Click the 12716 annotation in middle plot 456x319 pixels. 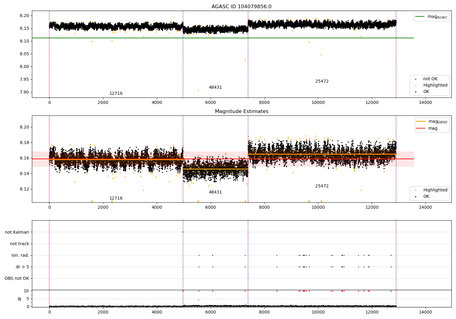click(x=116, y=198)
